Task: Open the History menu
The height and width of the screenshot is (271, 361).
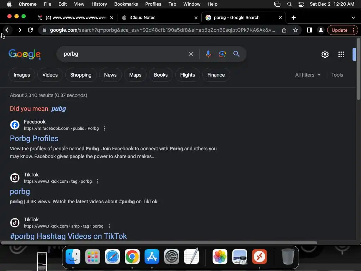Action: 99,4
